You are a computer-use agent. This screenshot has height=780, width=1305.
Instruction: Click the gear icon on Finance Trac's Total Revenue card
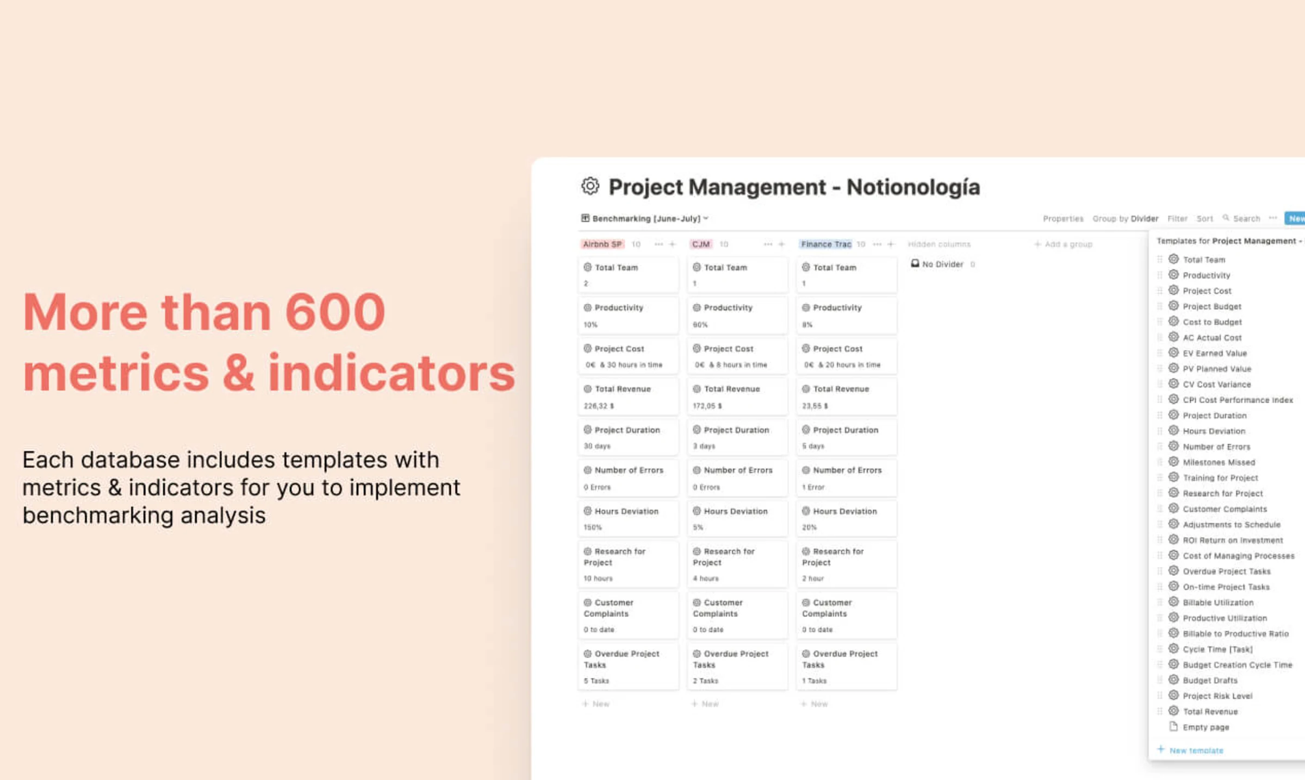(x=805, y=388)
